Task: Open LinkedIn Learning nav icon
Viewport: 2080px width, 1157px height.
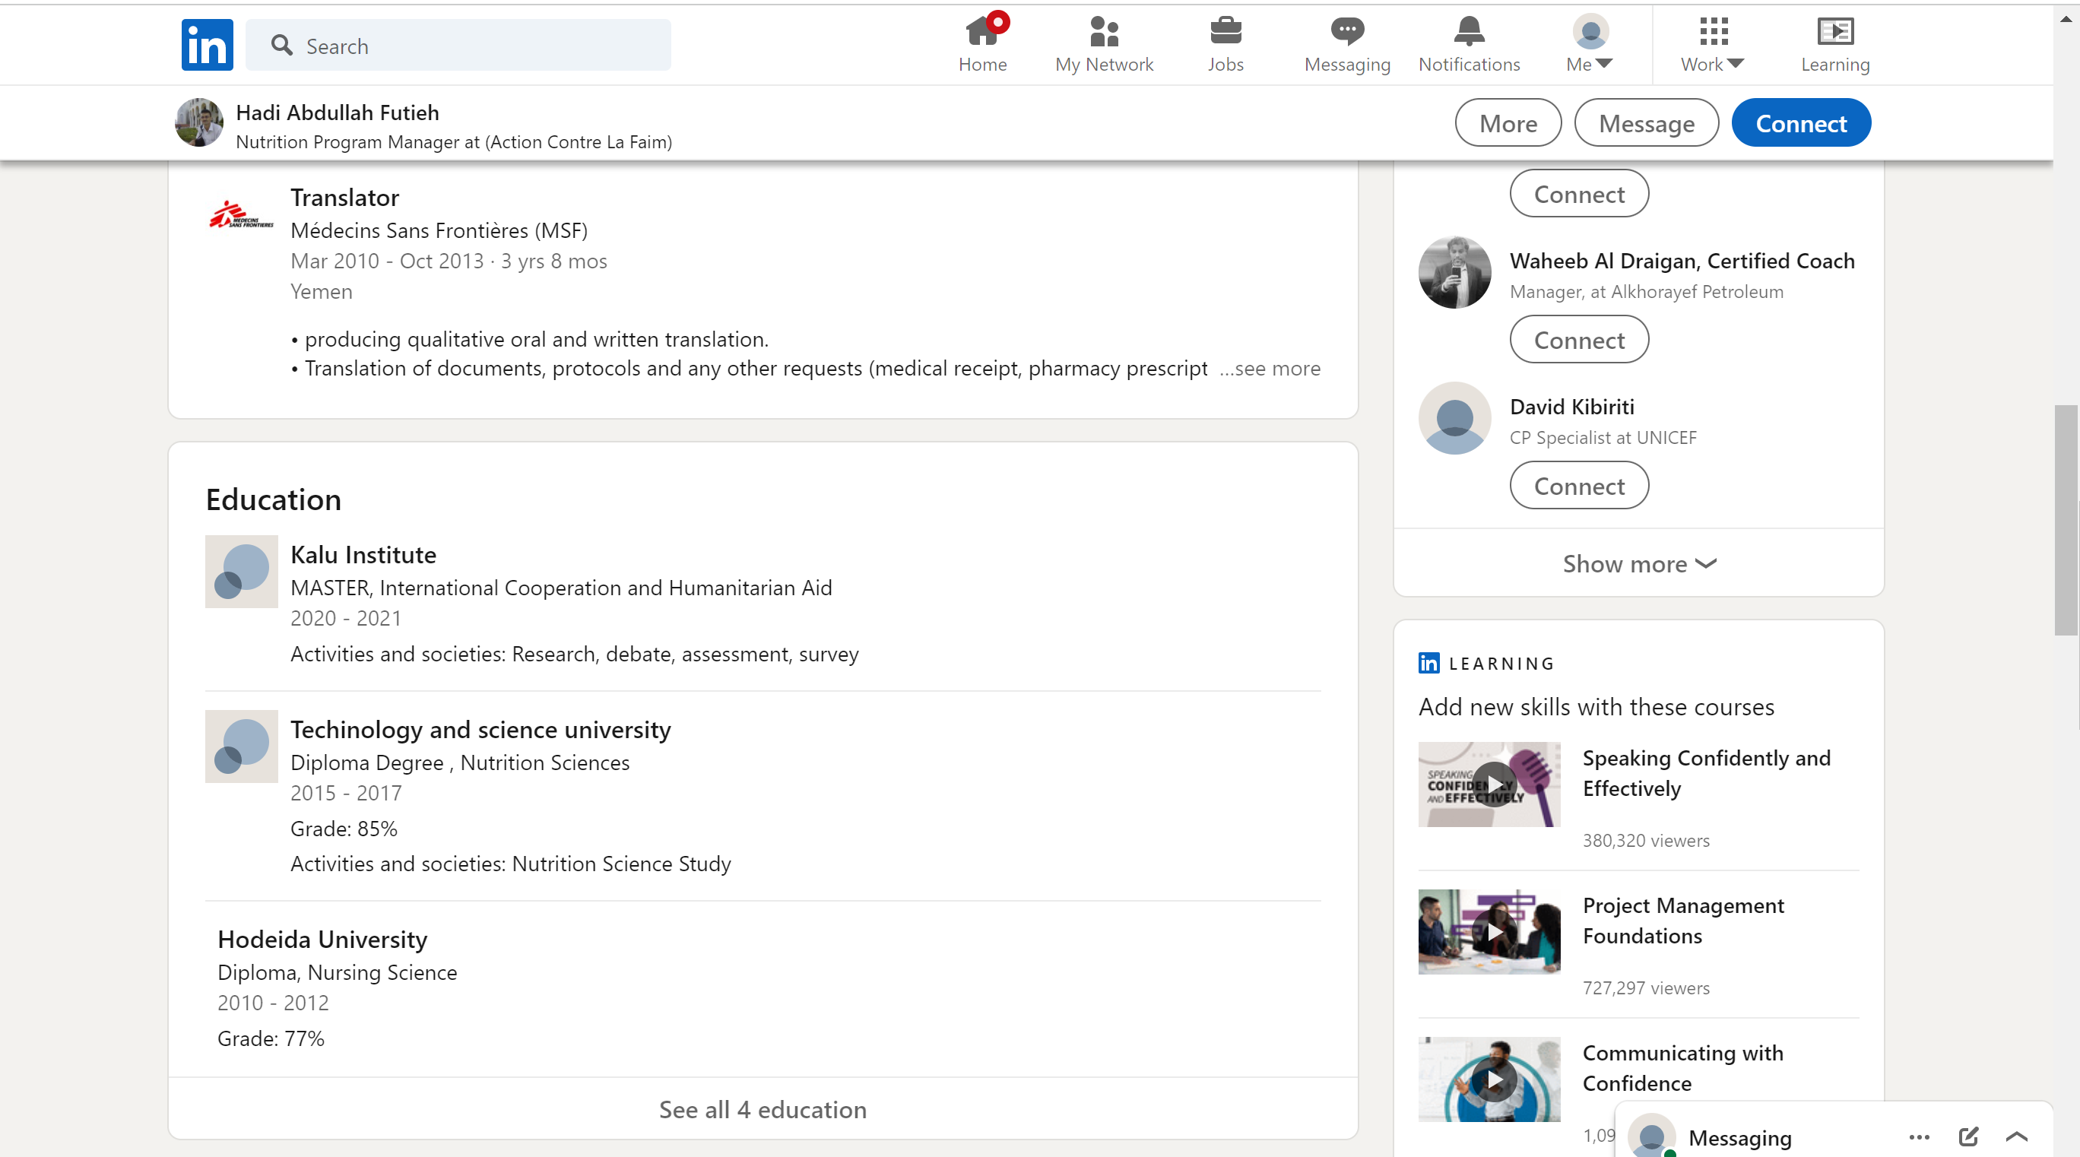Action: 1834,32
